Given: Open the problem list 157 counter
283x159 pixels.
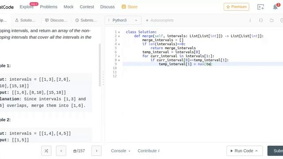Looking at the screenshot, I should pos(79,151).
